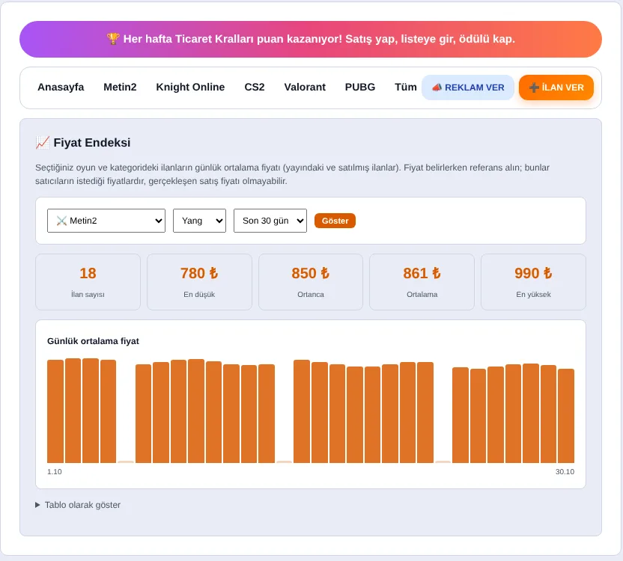This screenshot has height=561, width=623.
Task: Click the megaphone icon on REKLAM VER
Action: (x=437, y=88)
